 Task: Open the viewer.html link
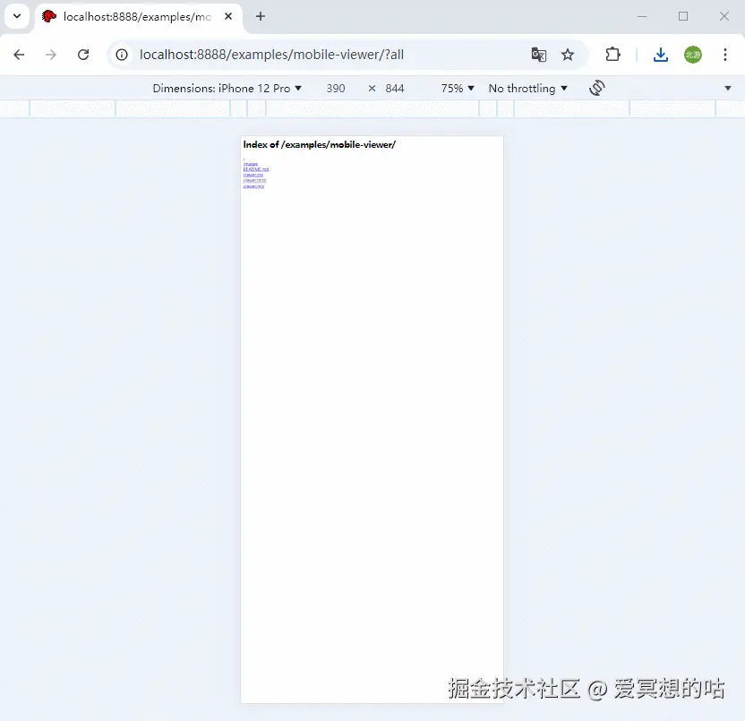pos(255,180)
